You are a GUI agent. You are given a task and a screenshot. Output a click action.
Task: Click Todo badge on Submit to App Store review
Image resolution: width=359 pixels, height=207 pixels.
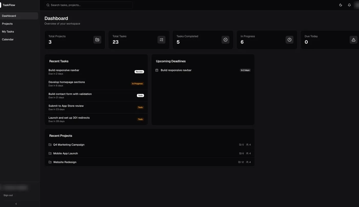tap(141, 107)
